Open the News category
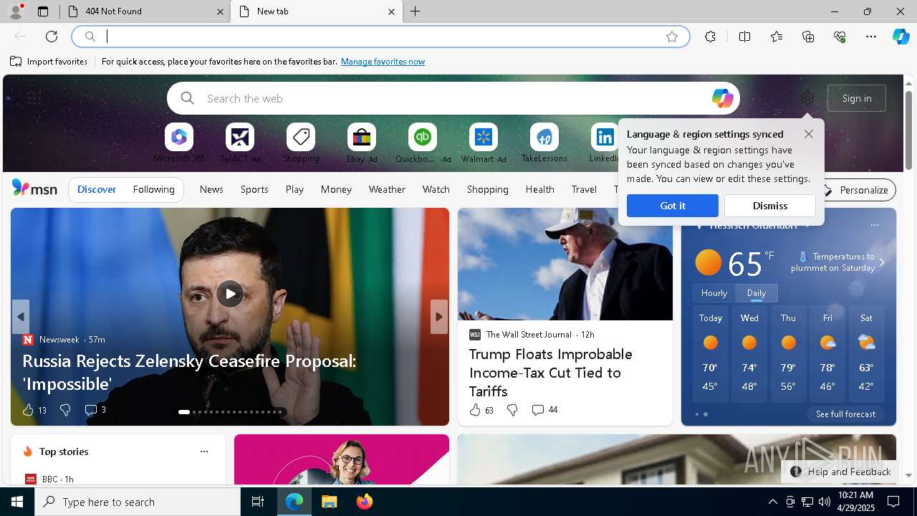This screenshot has width=917, height=516. click(211, 189)
